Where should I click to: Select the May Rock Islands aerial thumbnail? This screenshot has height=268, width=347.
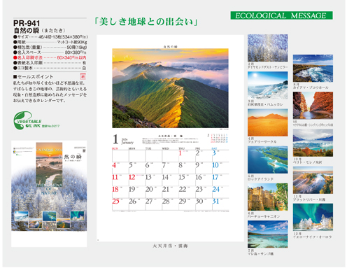pyautogui.click(x=268, y=160)
